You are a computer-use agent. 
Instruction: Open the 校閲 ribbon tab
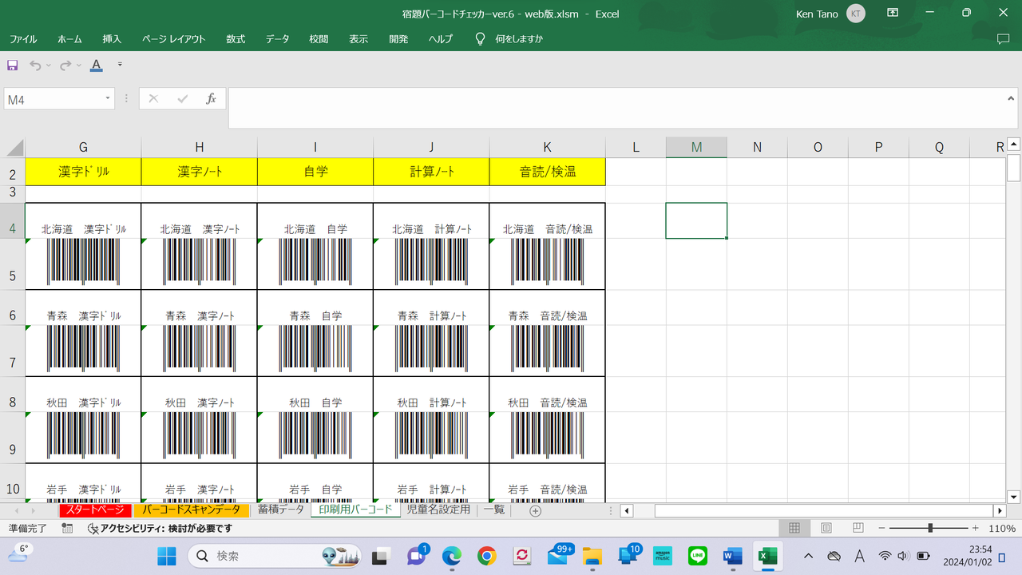tap(319, 38)
